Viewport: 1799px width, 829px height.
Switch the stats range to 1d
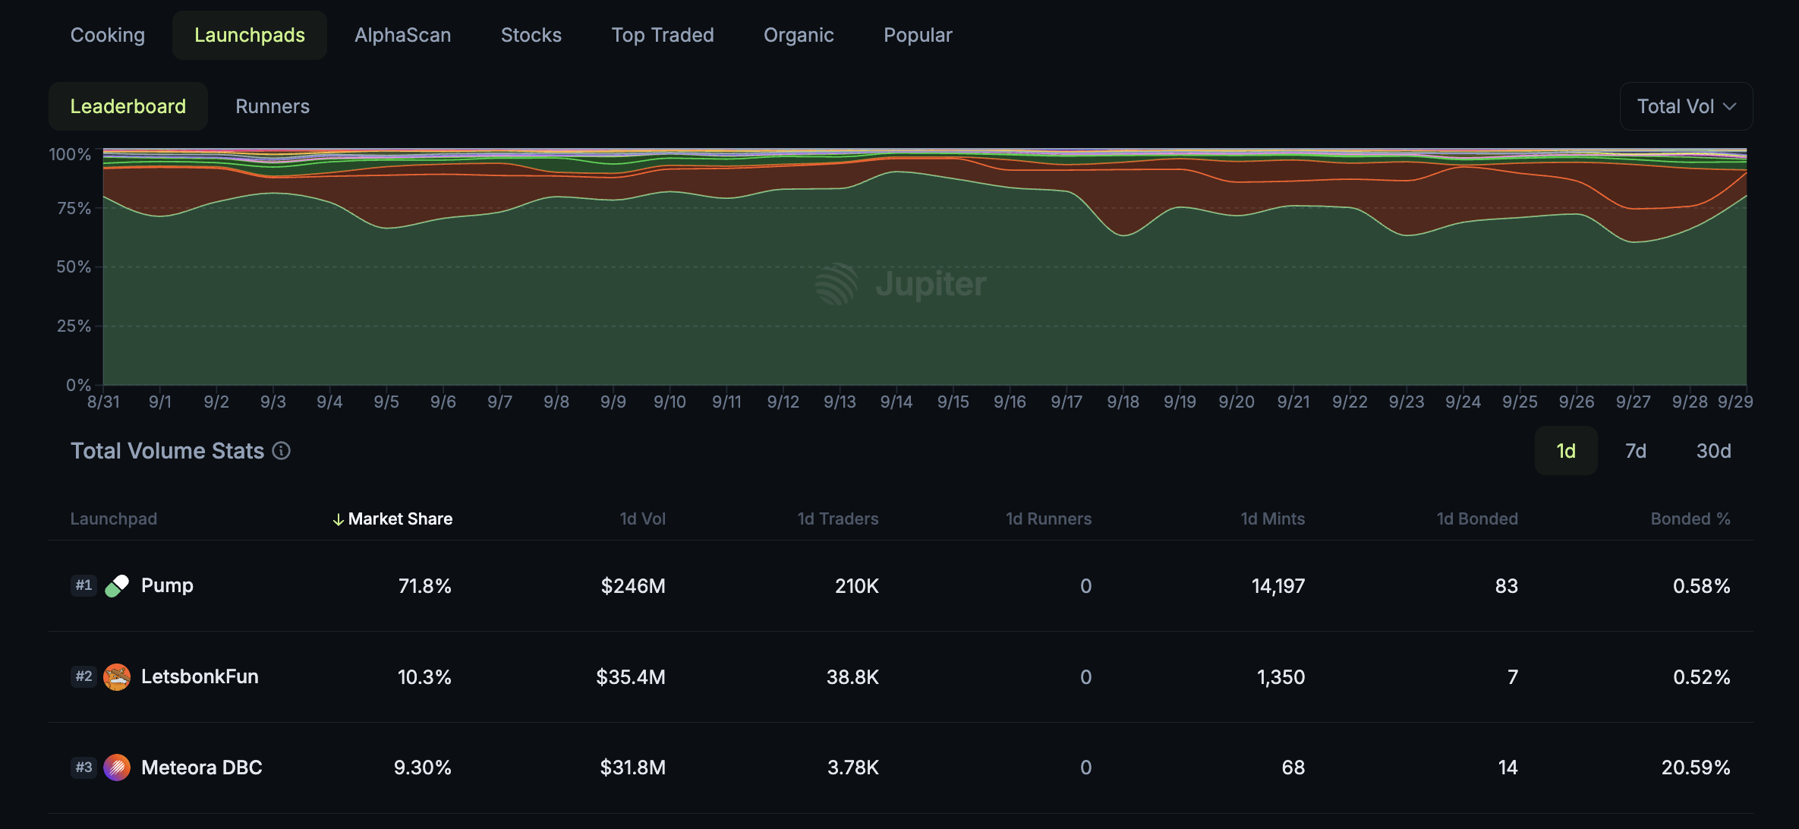(1565, 451)
